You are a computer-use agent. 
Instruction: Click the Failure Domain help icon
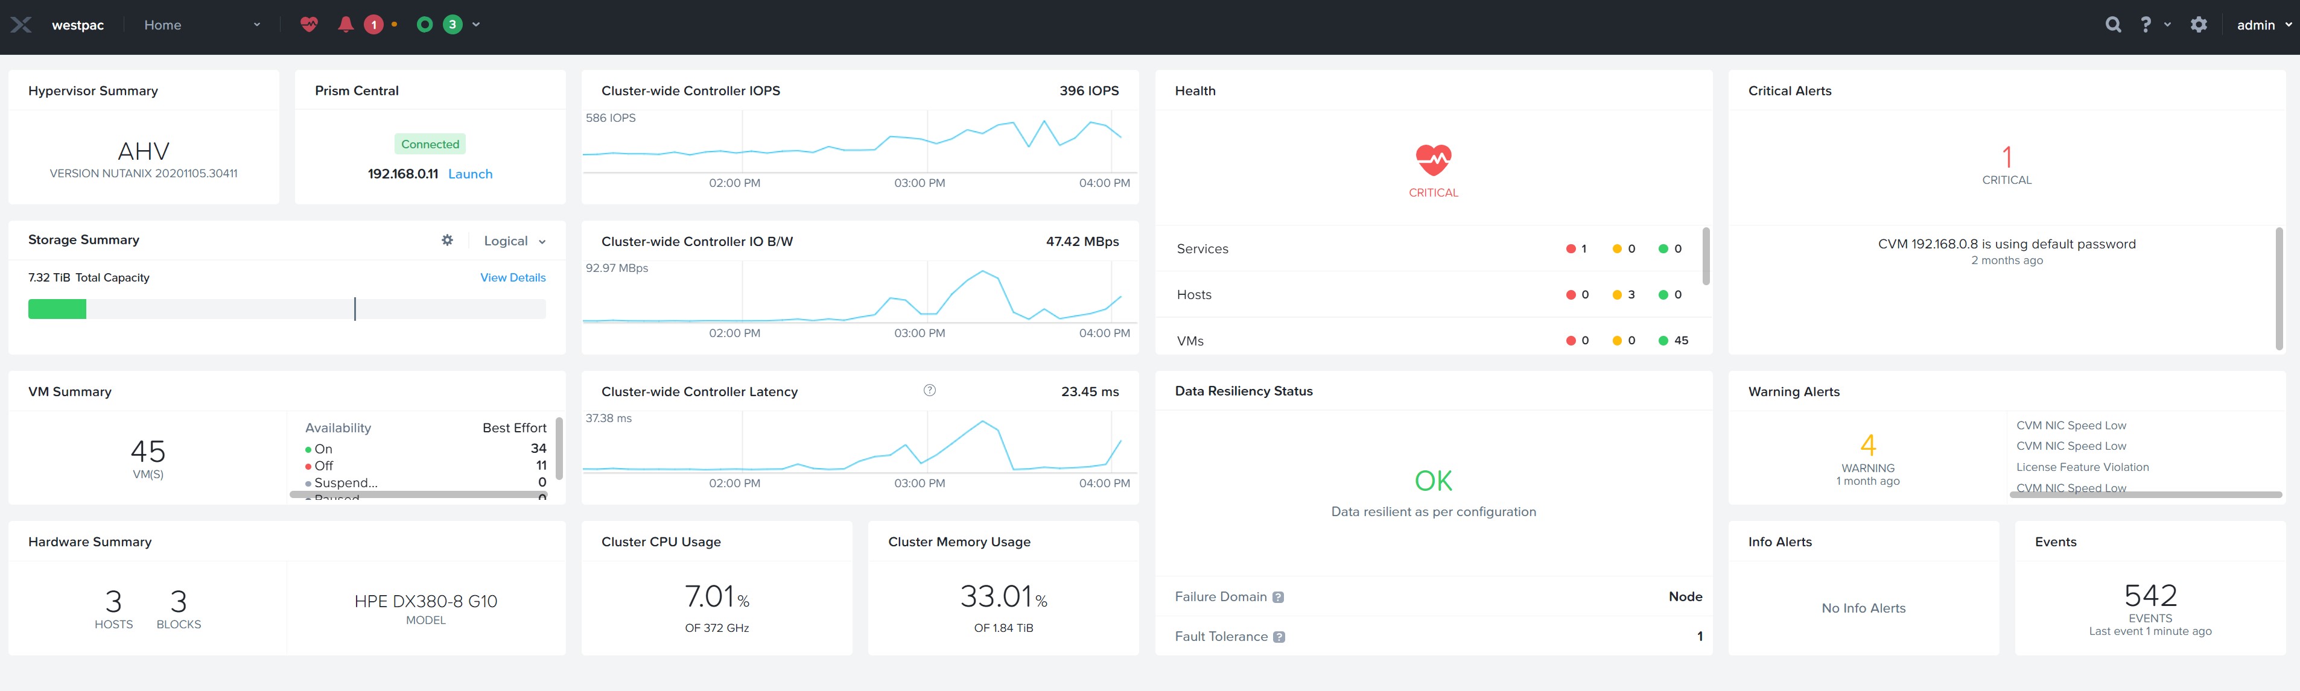click(x=1278, y=598)
